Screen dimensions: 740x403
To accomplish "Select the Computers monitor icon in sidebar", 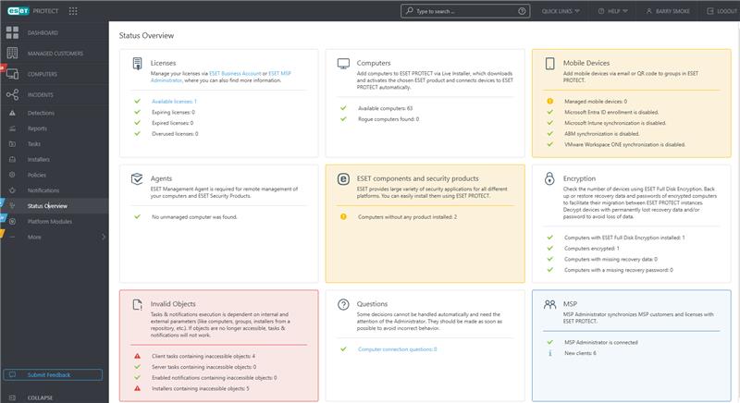I will click(x=12, y=74).
